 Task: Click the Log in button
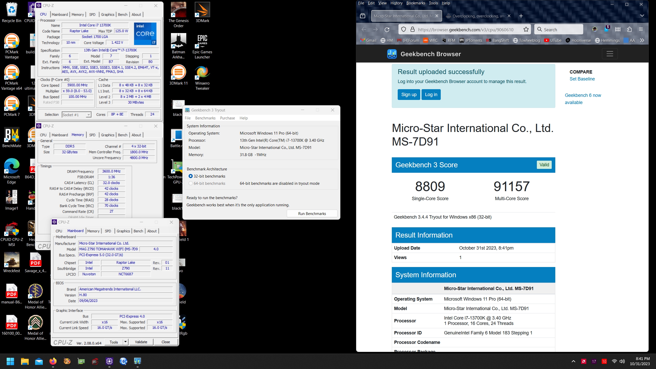click(x=431, y=95)
